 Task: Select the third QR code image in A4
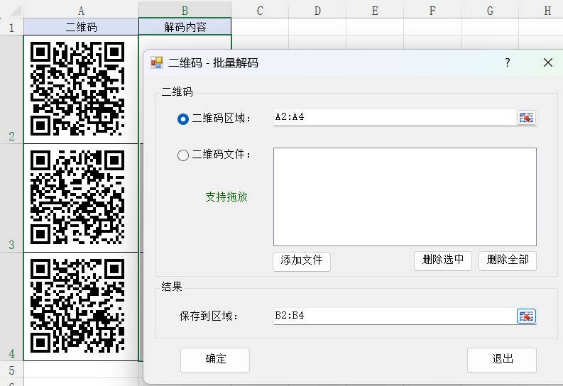[x=78, y=306]
